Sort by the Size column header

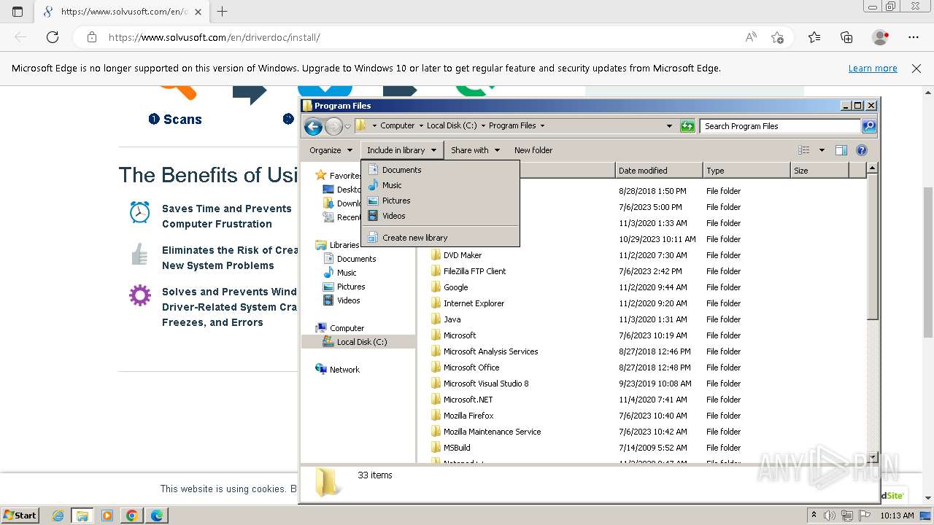819,171
